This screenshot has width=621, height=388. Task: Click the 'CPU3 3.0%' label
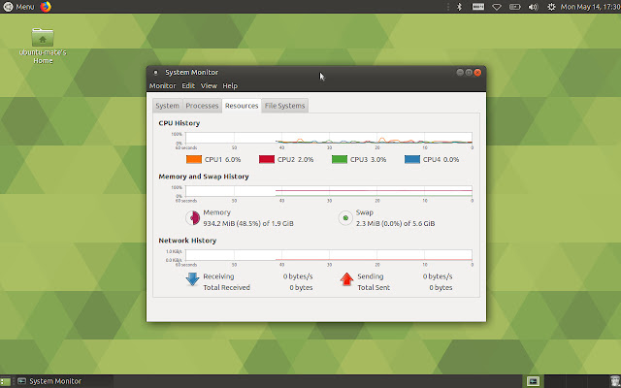(x=369, y=159)
